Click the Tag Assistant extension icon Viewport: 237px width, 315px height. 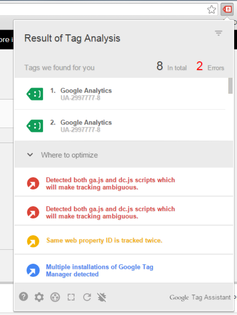click(227, 10)
